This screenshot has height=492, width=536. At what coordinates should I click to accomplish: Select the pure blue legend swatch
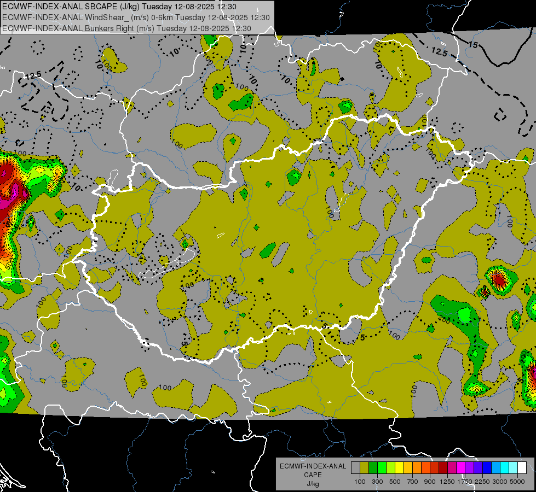(x=487, y=468)
